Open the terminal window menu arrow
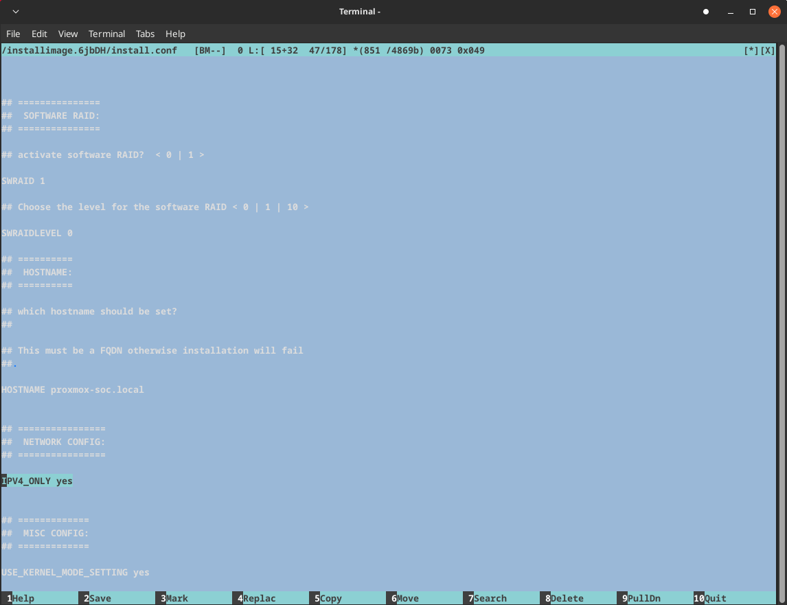Screen dimensions: 787x605 tap(16, 12)
